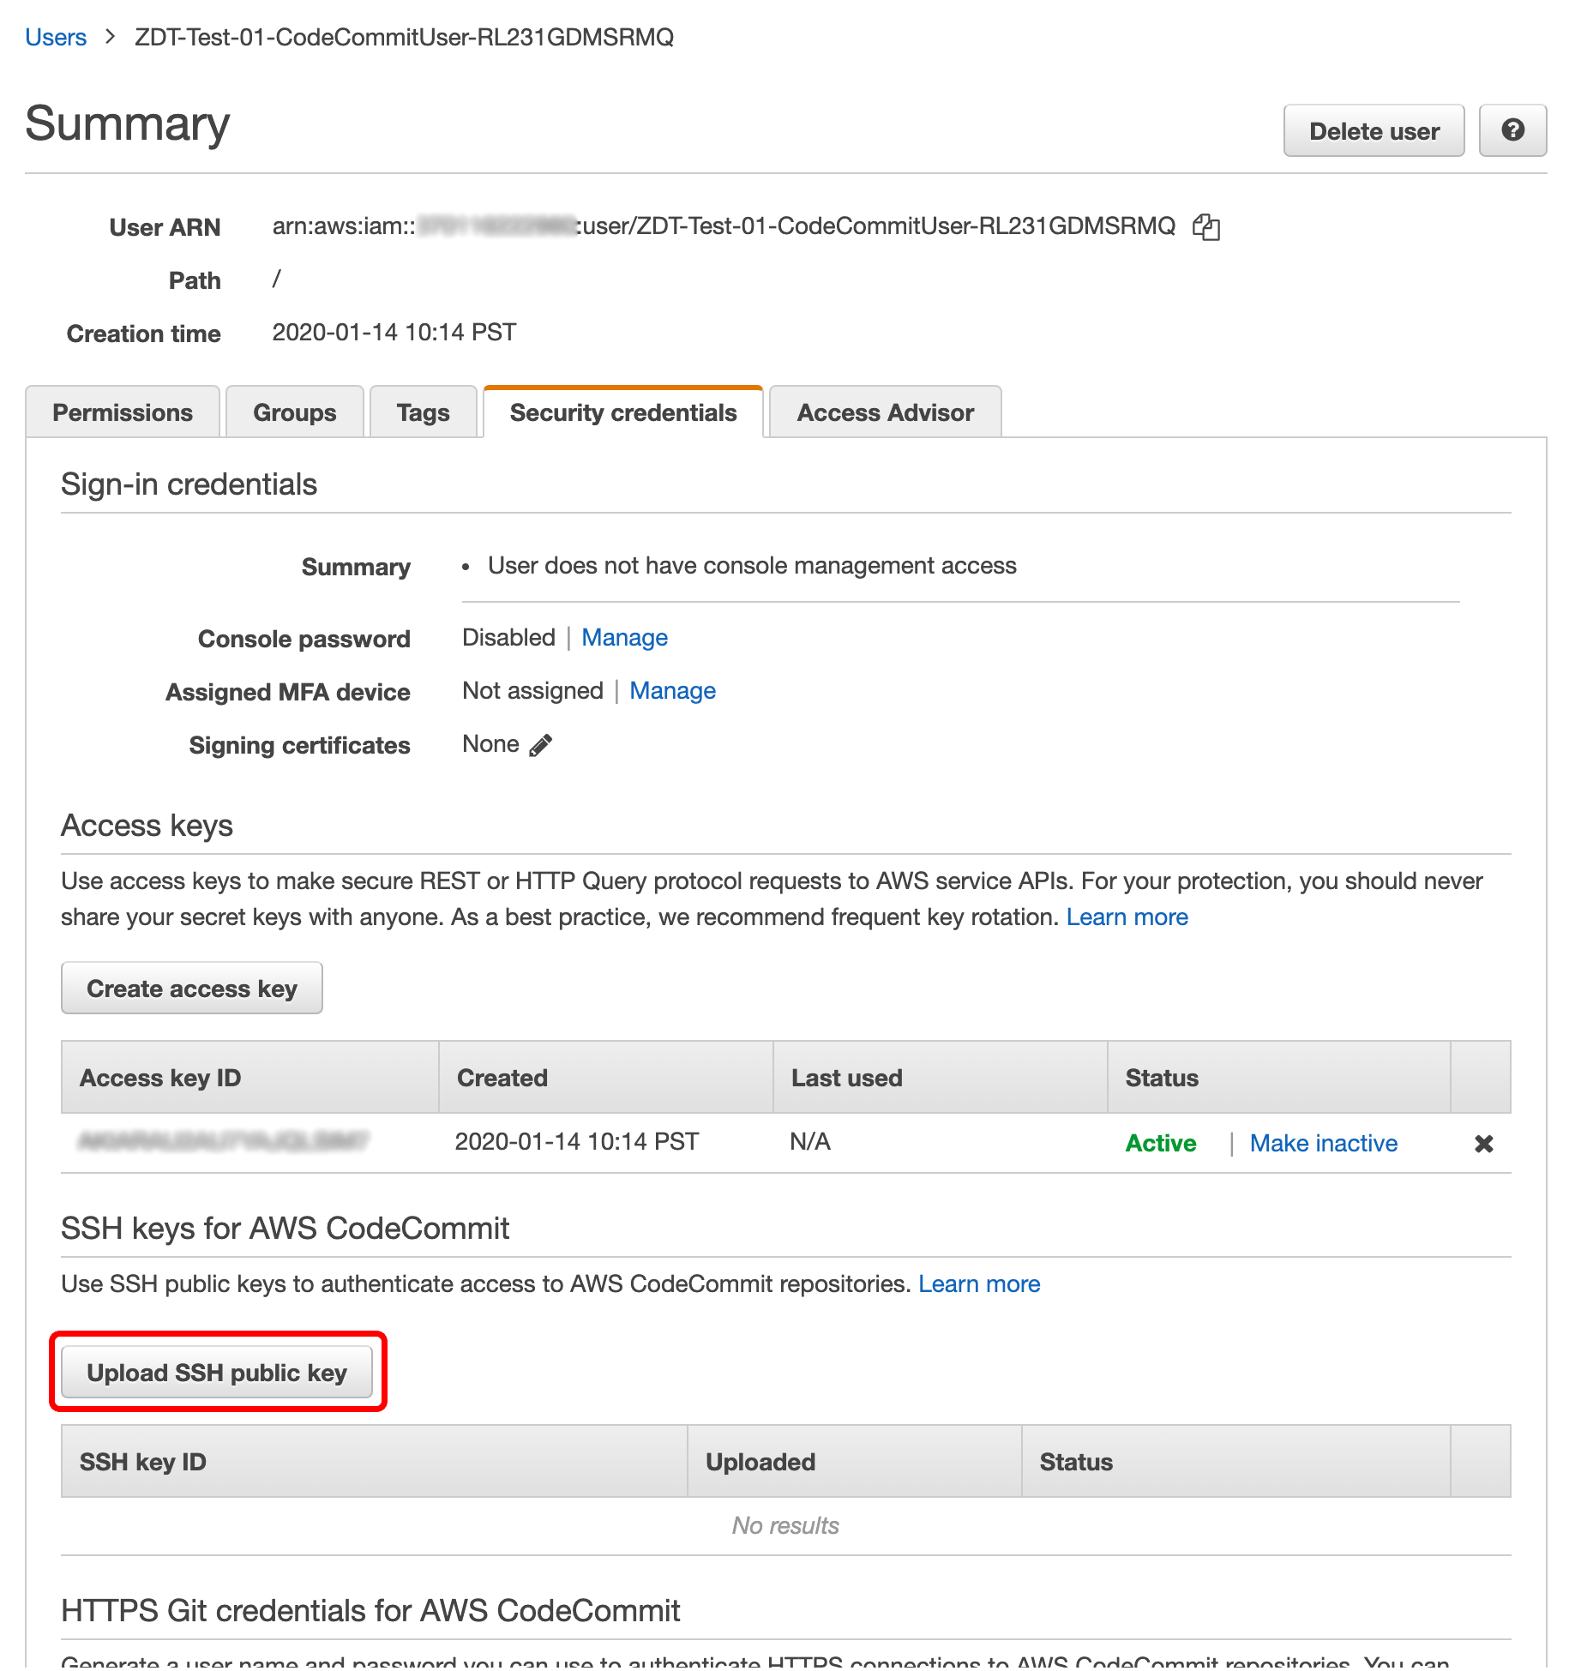The width and height of the screenshot is (1581, 1671).
Task: Open Learn more link for SSH keys
Action: click(979, 1284)
